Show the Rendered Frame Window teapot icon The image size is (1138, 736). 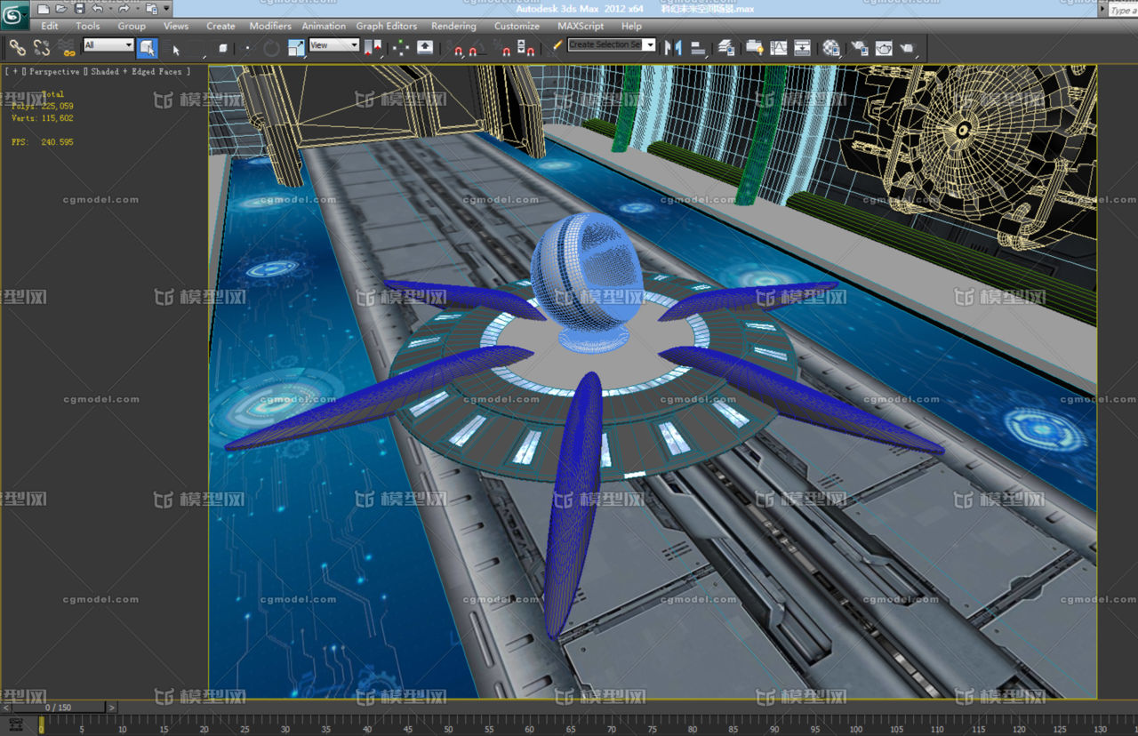[x=883, y=47]
